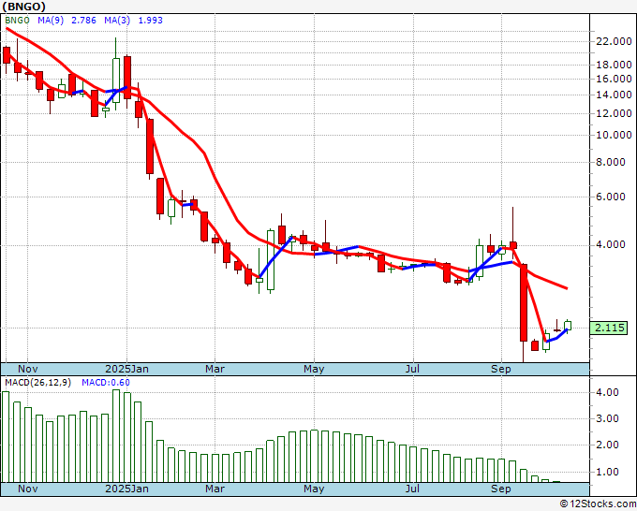
Task: Click the 2.115 current price tag
Action: tap(610, 328)
